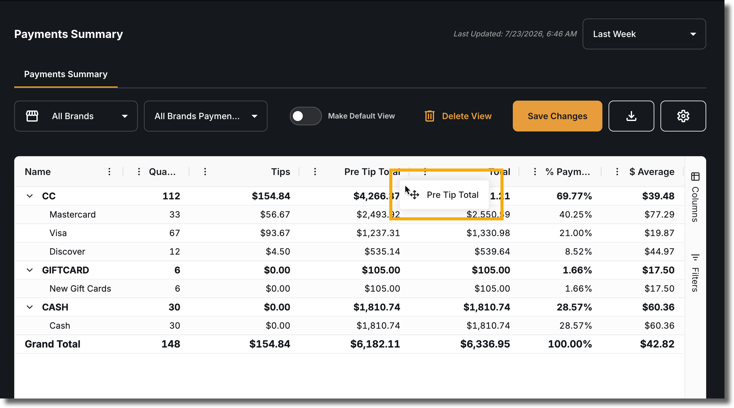Click the Qua... column header

162,172
